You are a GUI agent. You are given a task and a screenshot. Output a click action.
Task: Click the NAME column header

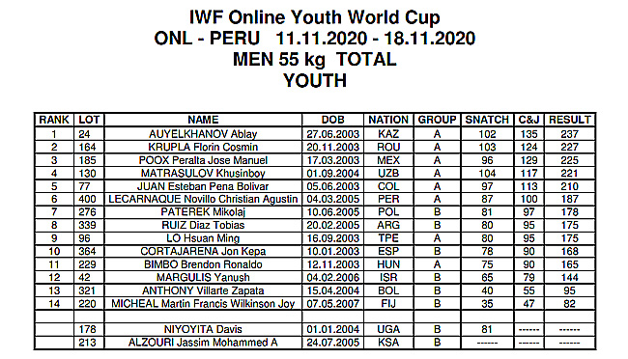[x=203, y=120]
